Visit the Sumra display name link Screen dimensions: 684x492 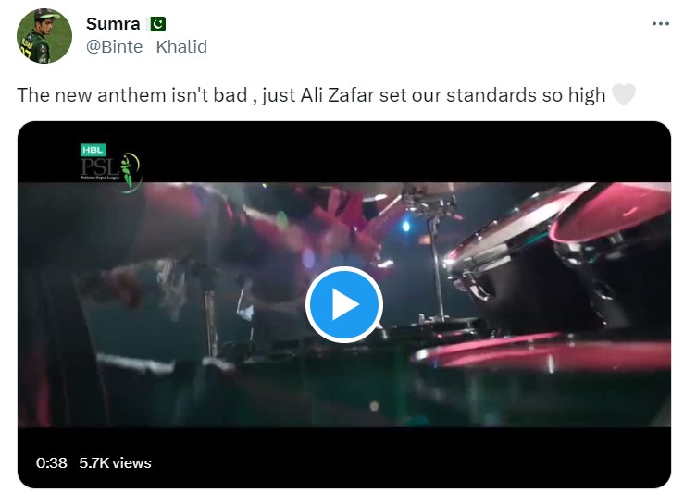click(113, 23)
